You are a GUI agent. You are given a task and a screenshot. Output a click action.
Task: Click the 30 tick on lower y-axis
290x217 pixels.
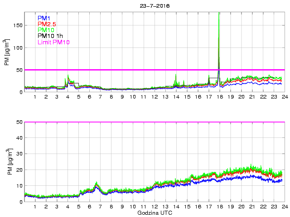[19, 154]
